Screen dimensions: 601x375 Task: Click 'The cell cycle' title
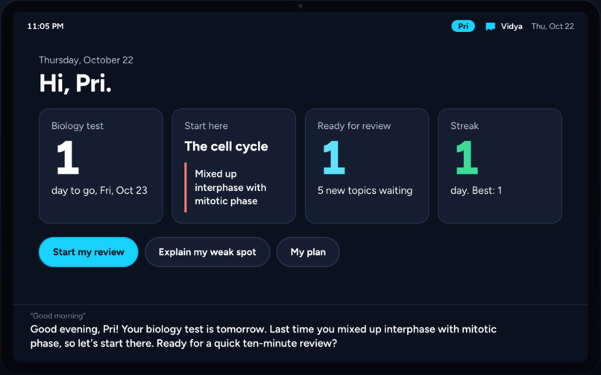[x=226, y=146]
